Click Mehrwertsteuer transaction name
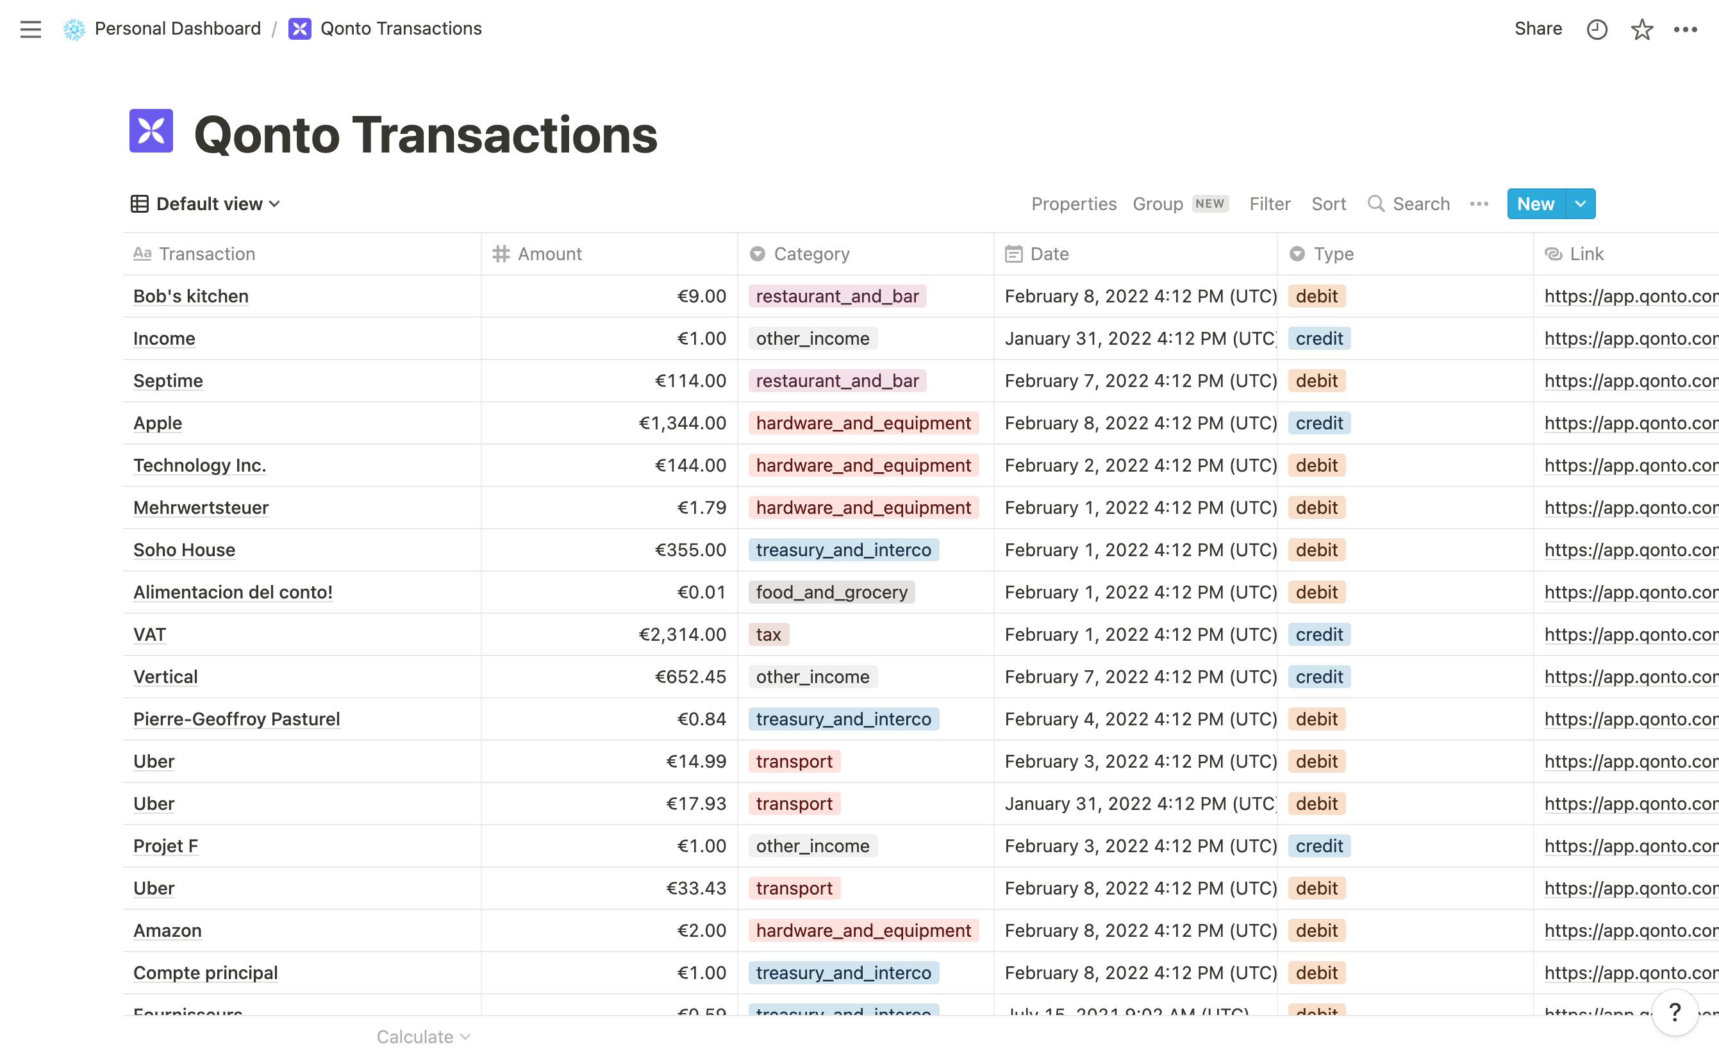The width and height of the screenshot is (1719, 1056). [x=201, y=507]
